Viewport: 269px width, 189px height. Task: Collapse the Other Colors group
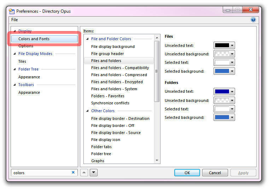click(x=88, y=111)
